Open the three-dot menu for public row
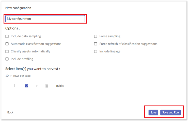Image resolution: width=188 pixels, height=121 pixels. coord(14,86)
